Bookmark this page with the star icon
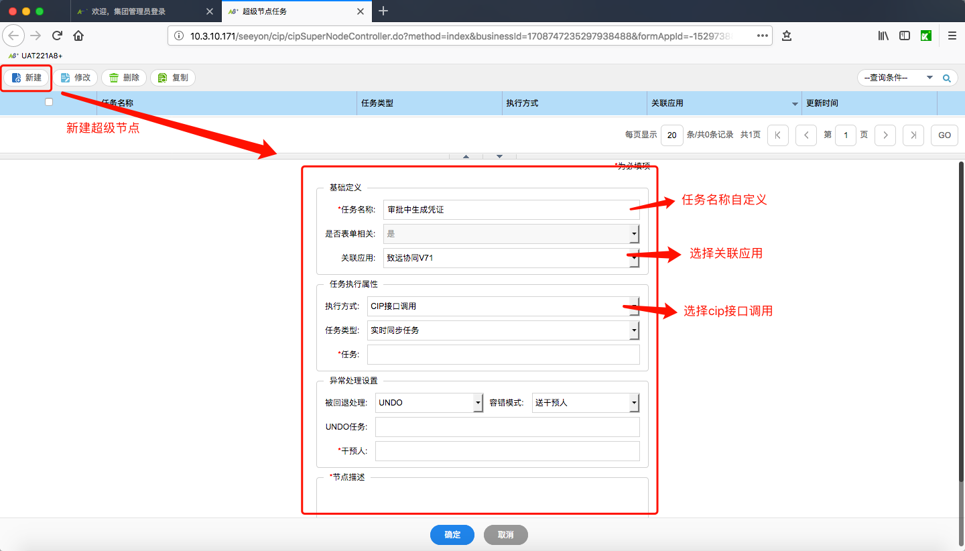 (787, 36)
